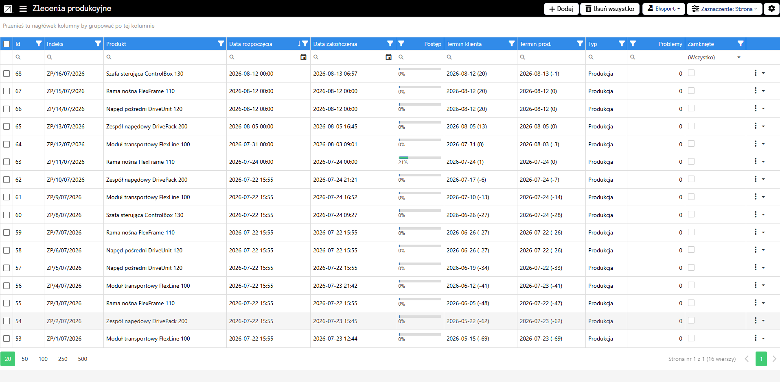The height and width of the screenshot is (382, 780).
Task: Open filter for Zamknięte column
Action: 741,43
